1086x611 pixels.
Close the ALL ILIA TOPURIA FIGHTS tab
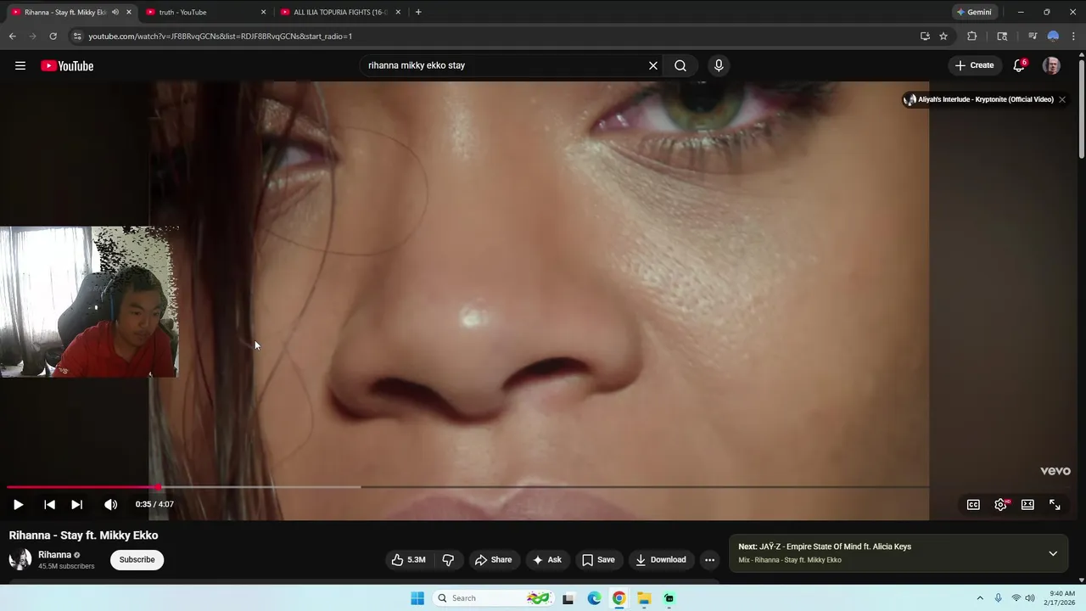pyautogui.click(x=398, y=12)
